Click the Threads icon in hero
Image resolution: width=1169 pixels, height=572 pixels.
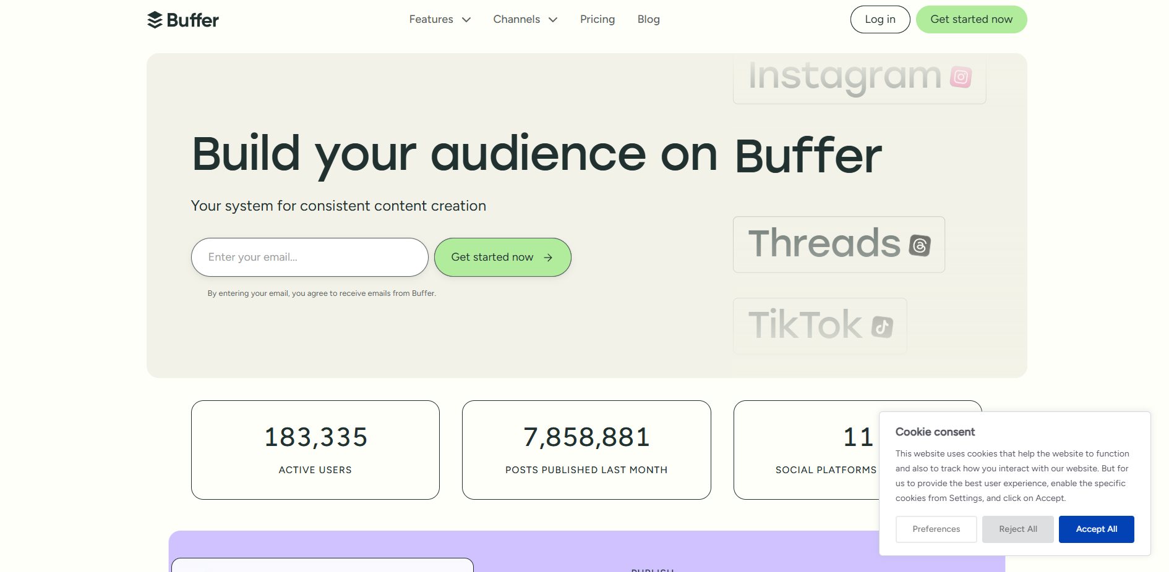tap(920, 245)
